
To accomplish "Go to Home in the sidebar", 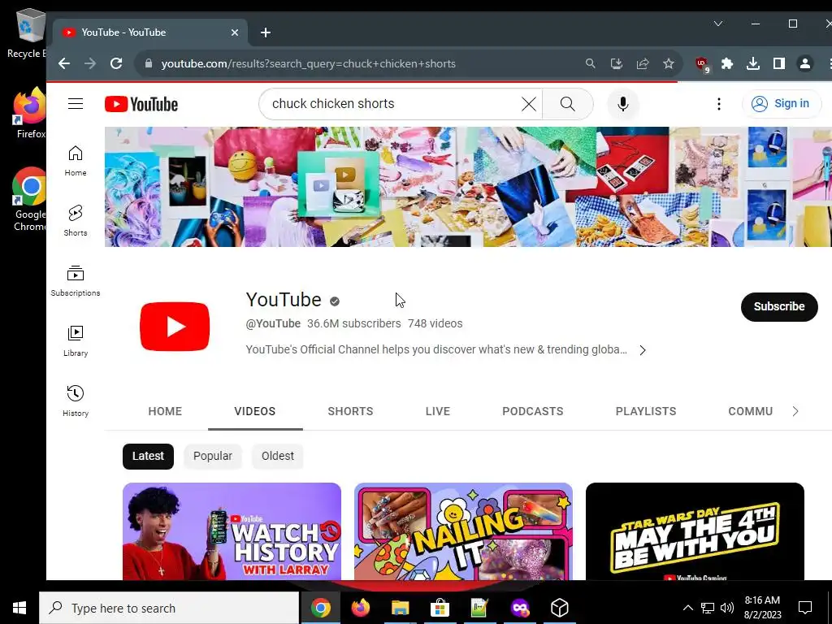I will [x=76, y=161].
